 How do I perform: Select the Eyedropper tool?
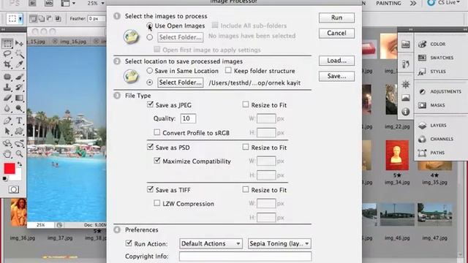point(20,64)
